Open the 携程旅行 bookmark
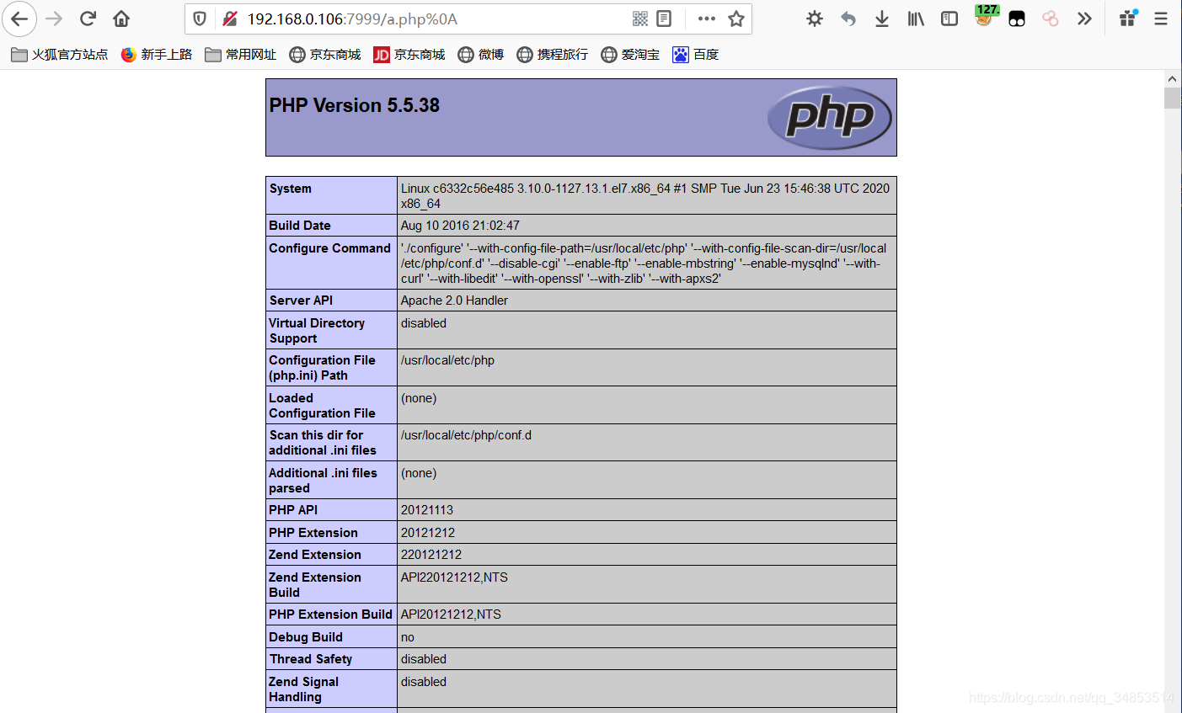 tap(553, 55)
